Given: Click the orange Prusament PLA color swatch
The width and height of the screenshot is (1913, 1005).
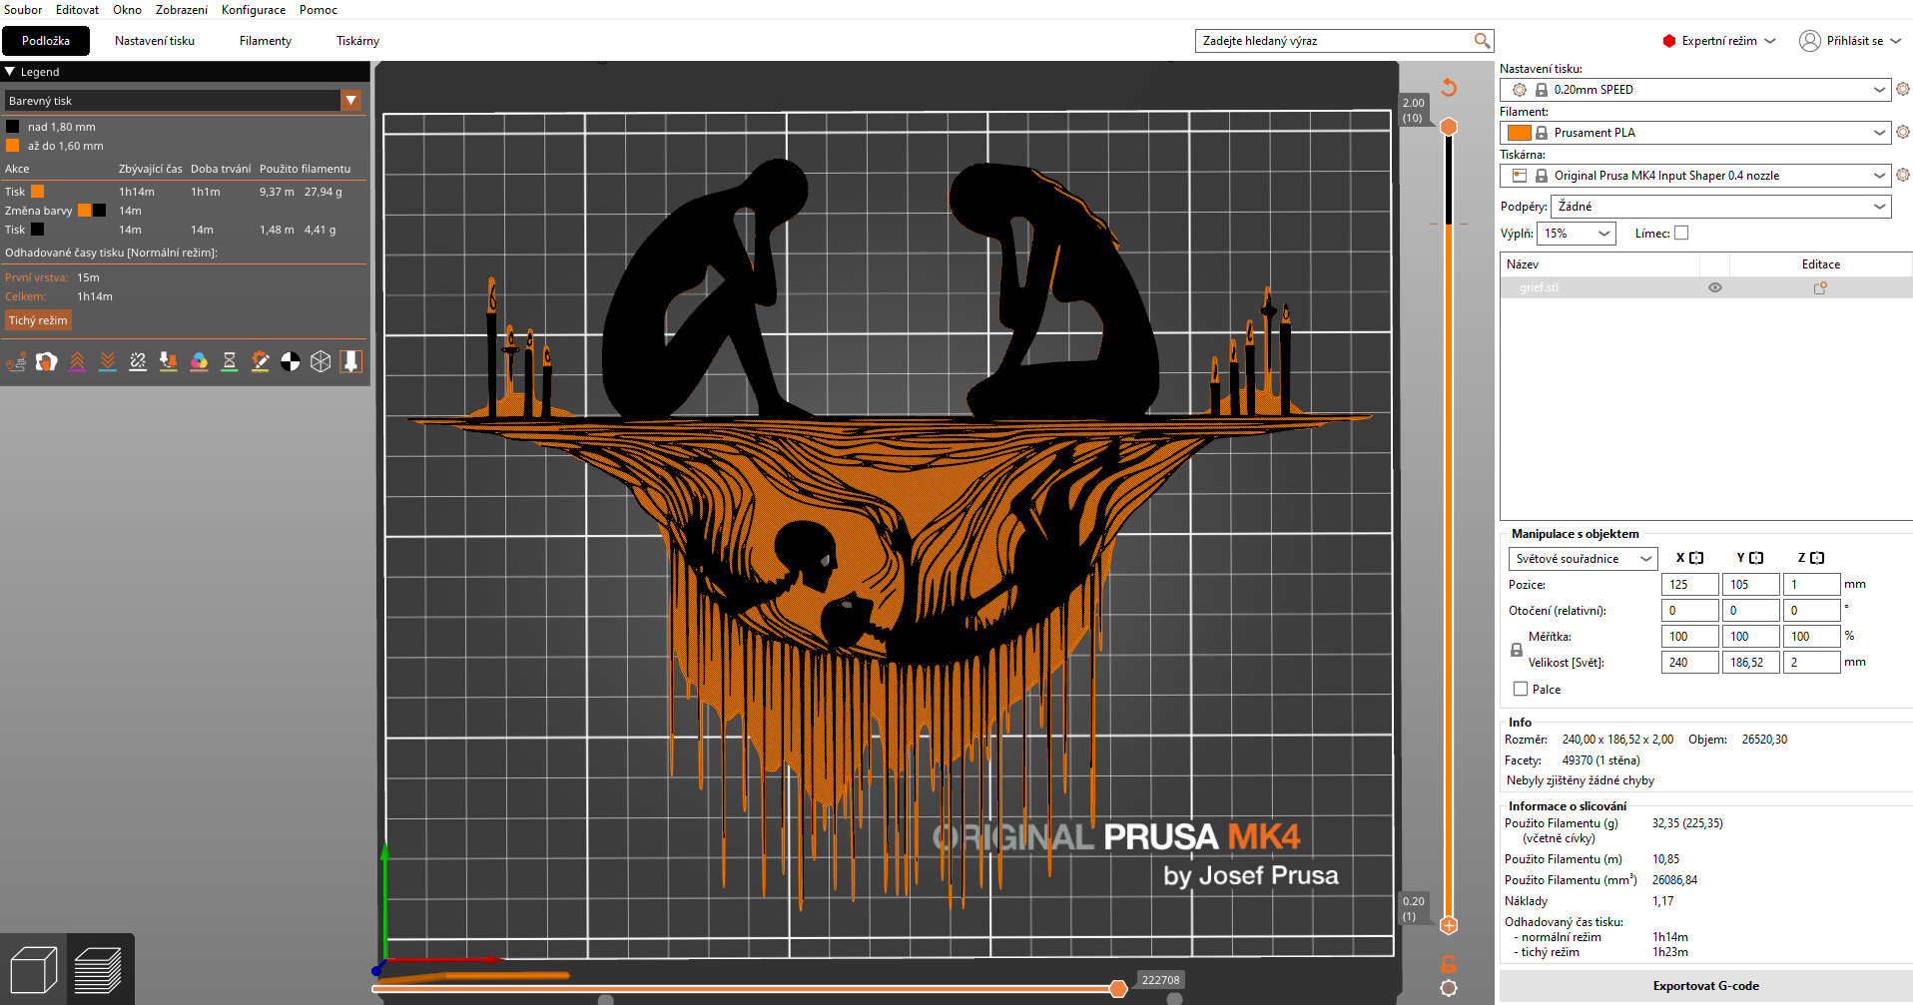Looking at the screenshot, I should (1520, 133).
